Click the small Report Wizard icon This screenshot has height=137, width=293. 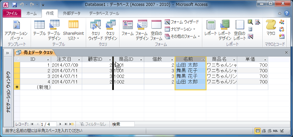click(x=250, y=22)
